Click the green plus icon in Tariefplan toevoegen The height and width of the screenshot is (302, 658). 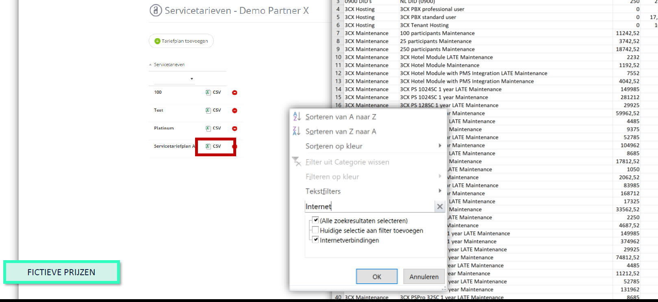157,41
